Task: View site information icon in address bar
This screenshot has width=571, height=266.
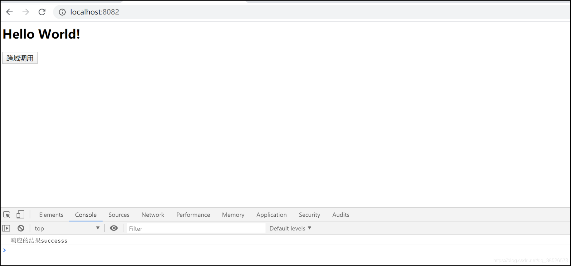Action: 62,12
